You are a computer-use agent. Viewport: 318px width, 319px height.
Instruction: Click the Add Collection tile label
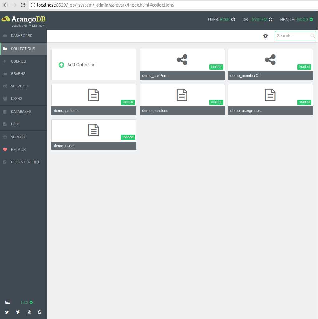[x=81, y=65]
